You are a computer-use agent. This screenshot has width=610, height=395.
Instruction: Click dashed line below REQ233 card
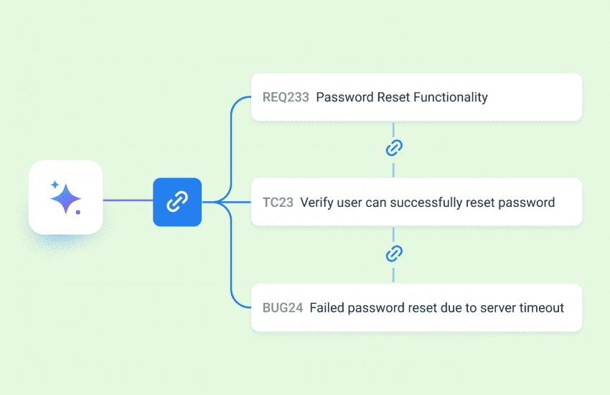point(394,129)
